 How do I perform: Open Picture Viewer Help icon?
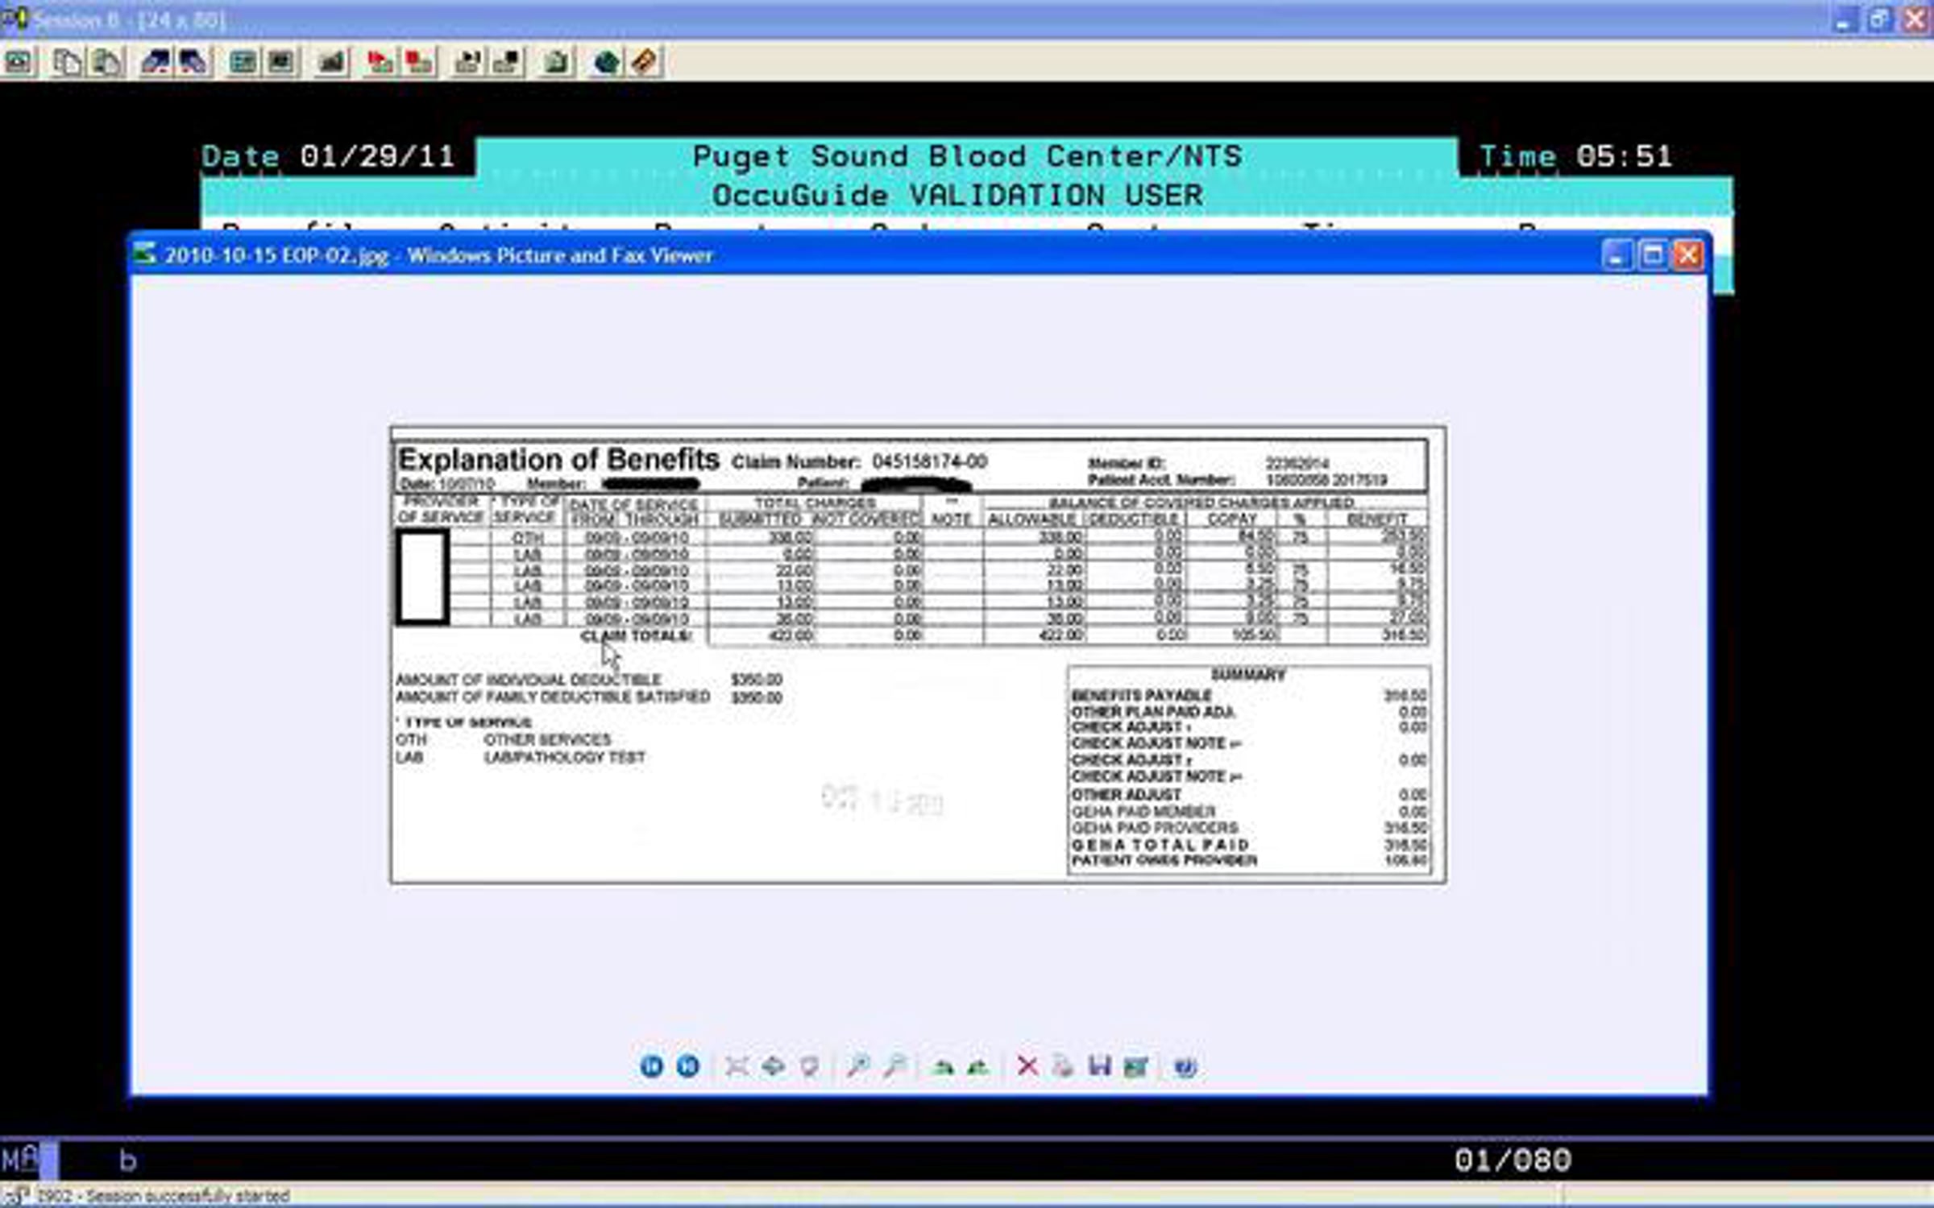point(1185,1066)
